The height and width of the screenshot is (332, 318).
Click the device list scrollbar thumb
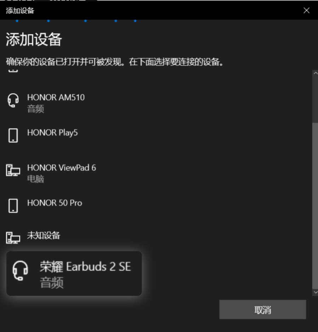click(315, 205)
